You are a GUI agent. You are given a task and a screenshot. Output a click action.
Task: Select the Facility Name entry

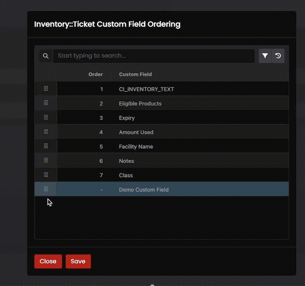(x=136, y=147)
